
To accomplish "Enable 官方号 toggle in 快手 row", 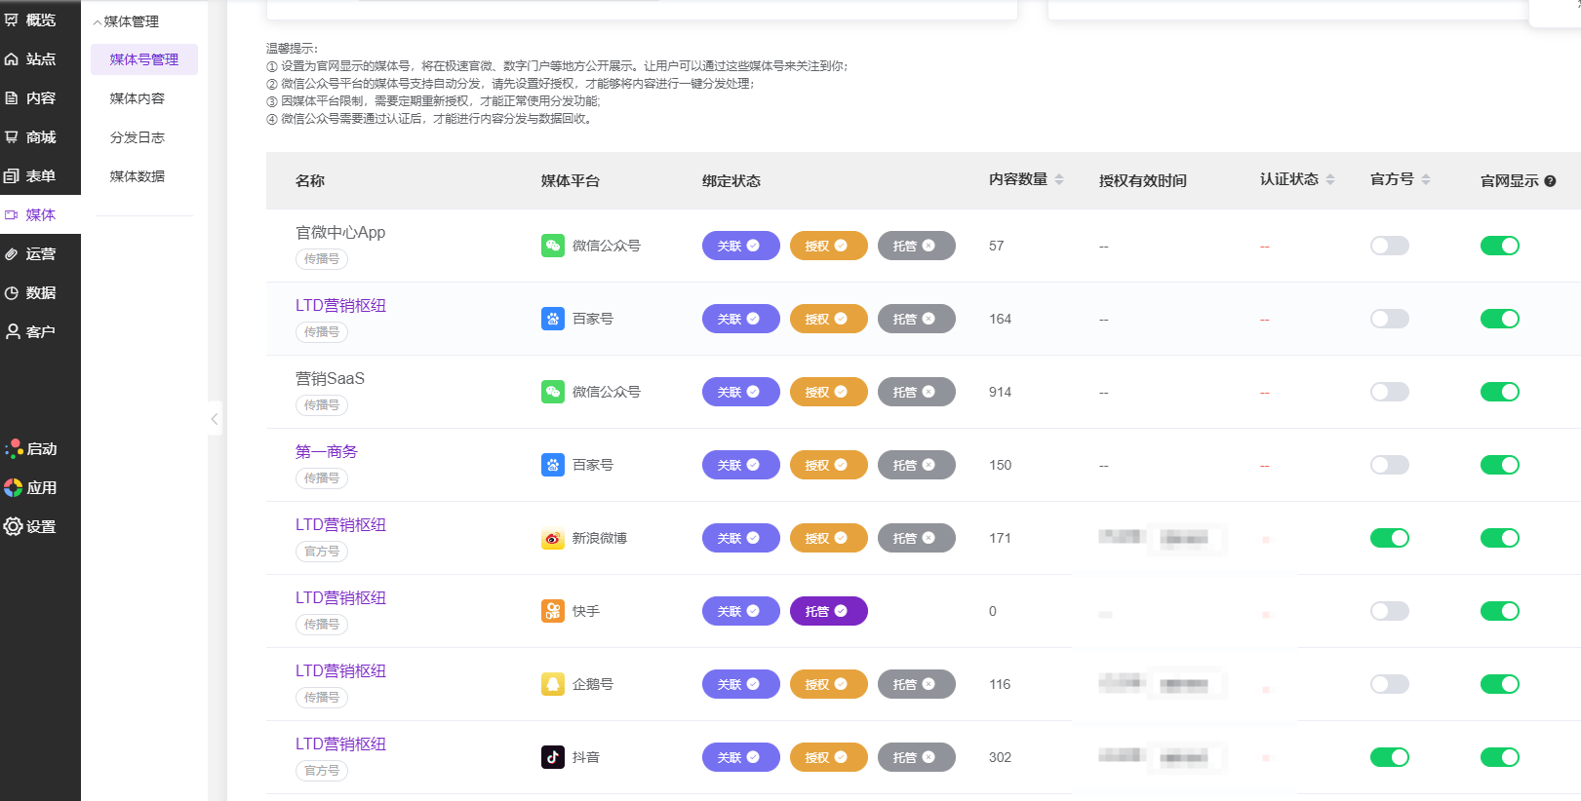I will (1390, 611).
